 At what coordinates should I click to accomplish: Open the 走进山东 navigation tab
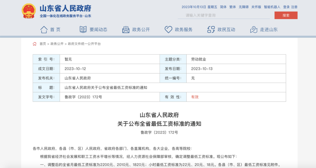click(269, 30)
